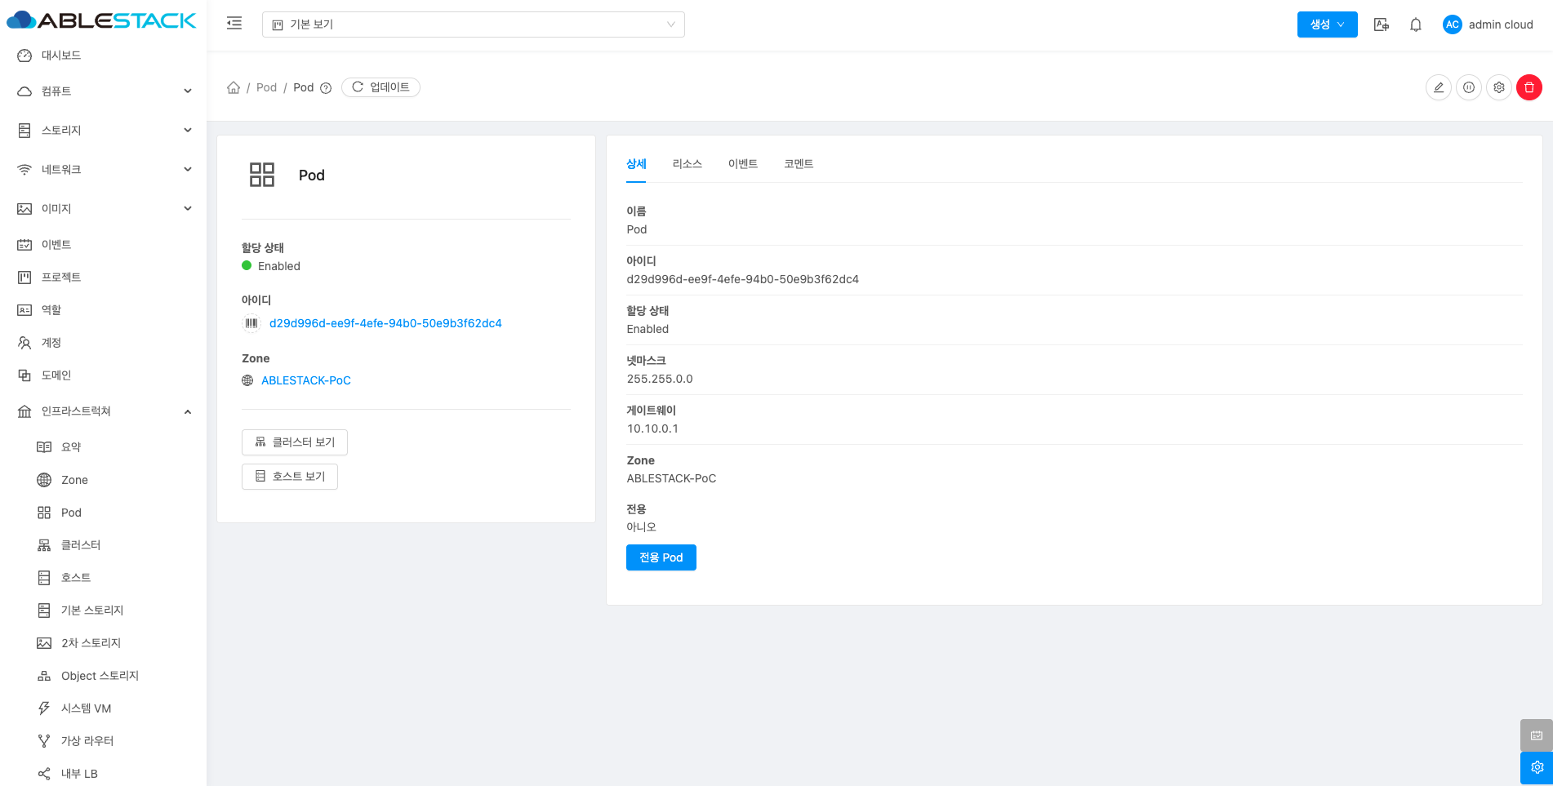Click the barcode icon beside Pod ID

251,323
